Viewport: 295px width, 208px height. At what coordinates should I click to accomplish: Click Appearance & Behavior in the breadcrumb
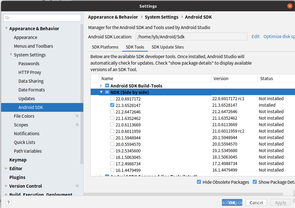point(113,17)
